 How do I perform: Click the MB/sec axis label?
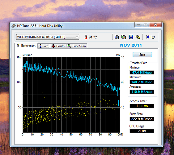(x=28, y=55)
